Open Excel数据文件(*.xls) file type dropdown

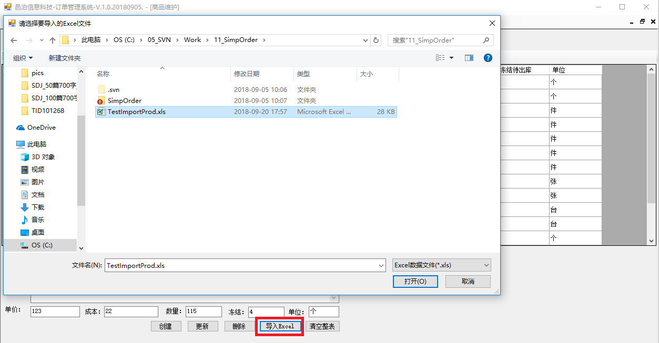[x=442, y=265]
